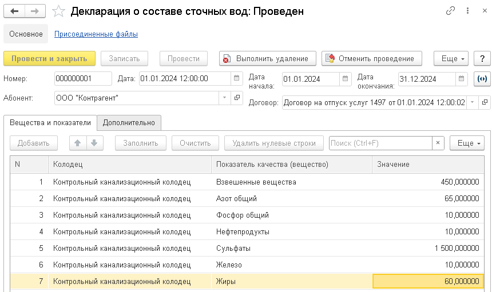Open Присоединенные файлы link
This screenshot has height=292, width=492.
pyautogui.click(x=96, y=34)
